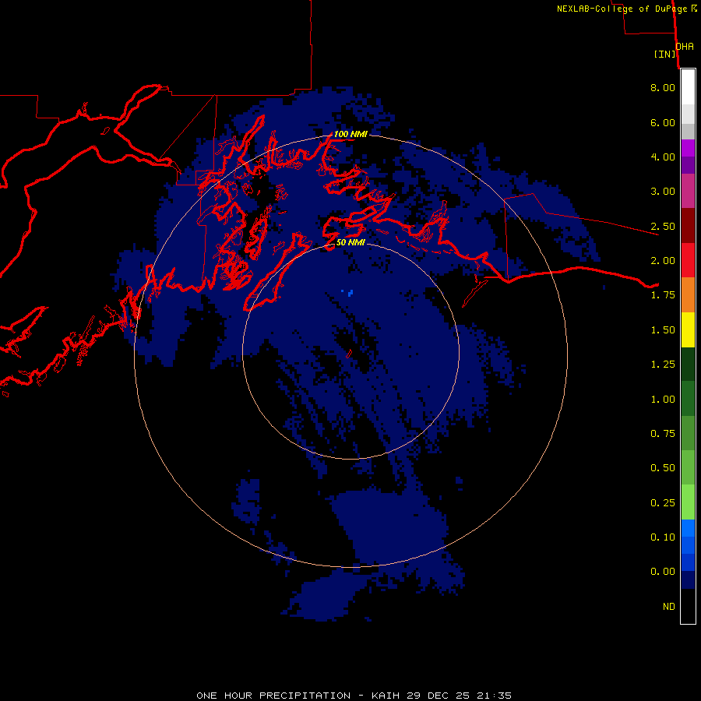Select the bright magenta legend swatch

pos(688,148)
